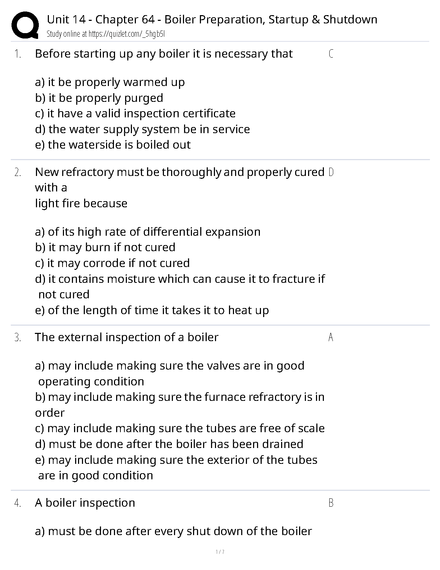The height and width of the screenshot is (570, 440).
Task: Choose c) tubes are free of scale option
Action: (x=180, y=428)
